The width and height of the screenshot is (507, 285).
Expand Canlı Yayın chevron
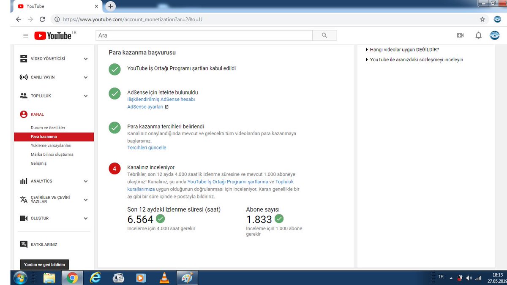coord(86,78)
